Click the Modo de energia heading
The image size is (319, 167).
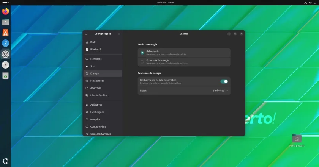[x=147, y=44]
